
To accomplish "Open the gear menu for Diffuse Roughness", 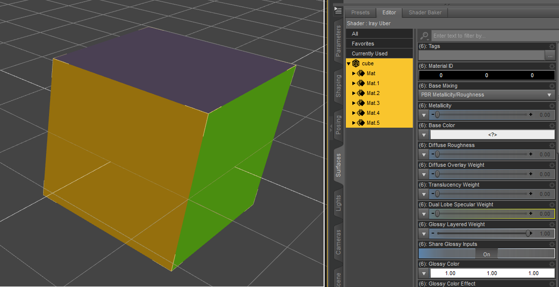I will click(552, 145).
